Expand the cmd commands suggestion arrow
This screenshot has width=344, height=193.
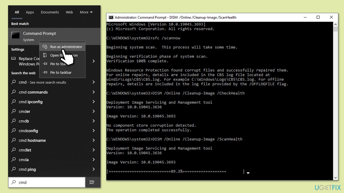[x=94, y=92]
